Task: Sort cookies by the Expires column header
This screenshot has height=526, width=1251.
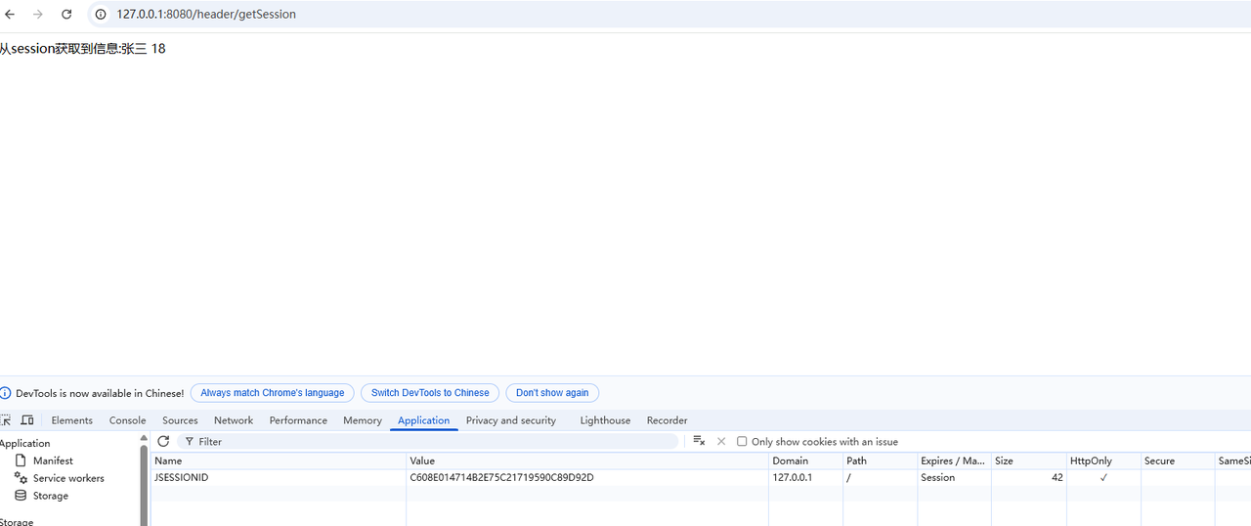Action: pos(952,460)
